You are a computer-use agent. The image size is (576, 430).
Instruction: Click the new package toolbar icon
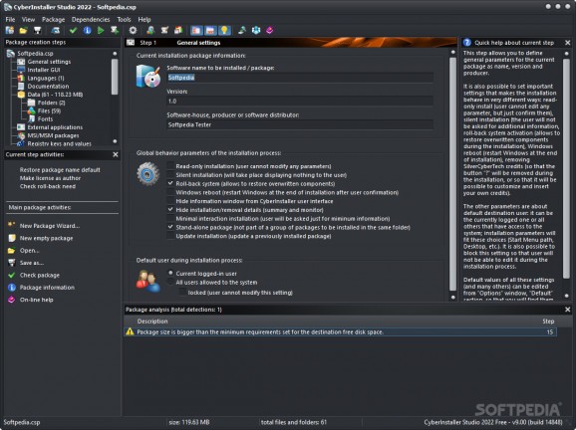10,31
